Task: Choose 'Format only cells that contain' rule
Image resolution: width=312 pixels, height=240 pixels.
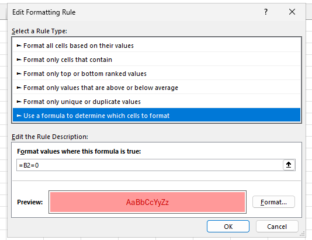Action: [157, 60]
